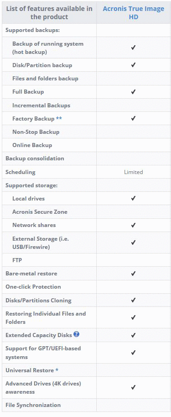
Task: Click the Universal Restore asterisk footnote
Action: click(57, 370)
